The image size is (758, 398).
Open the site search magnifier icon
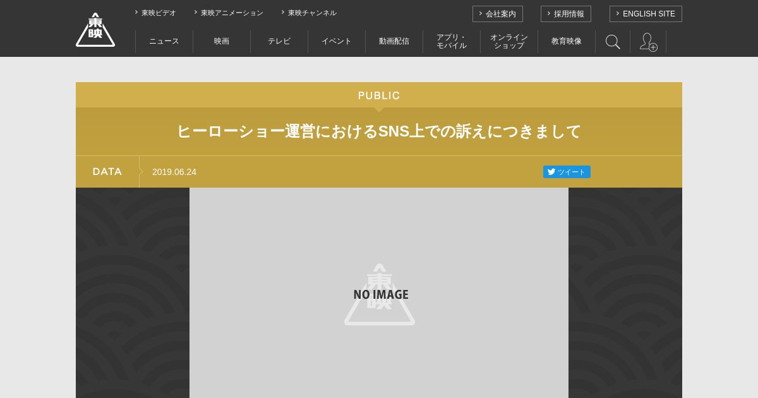pos(613,42)
